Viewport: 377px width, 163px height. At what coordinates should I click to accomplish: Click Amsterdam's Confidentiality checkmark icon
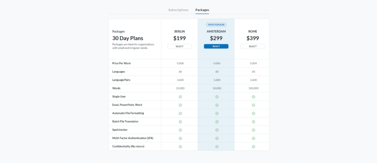click(217, 146)
